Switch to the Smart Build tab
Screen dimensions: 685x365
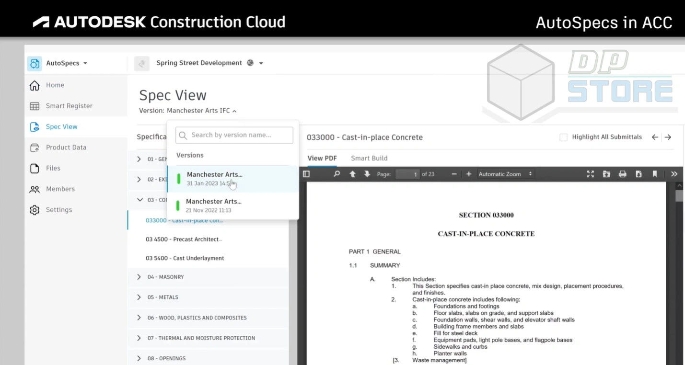(369, 158)
